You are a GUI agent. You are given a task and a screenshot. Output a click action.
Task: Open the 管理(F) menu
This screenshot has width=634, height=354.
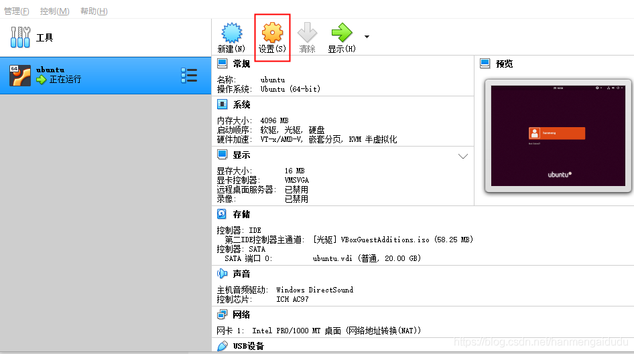tap(17, 11)
